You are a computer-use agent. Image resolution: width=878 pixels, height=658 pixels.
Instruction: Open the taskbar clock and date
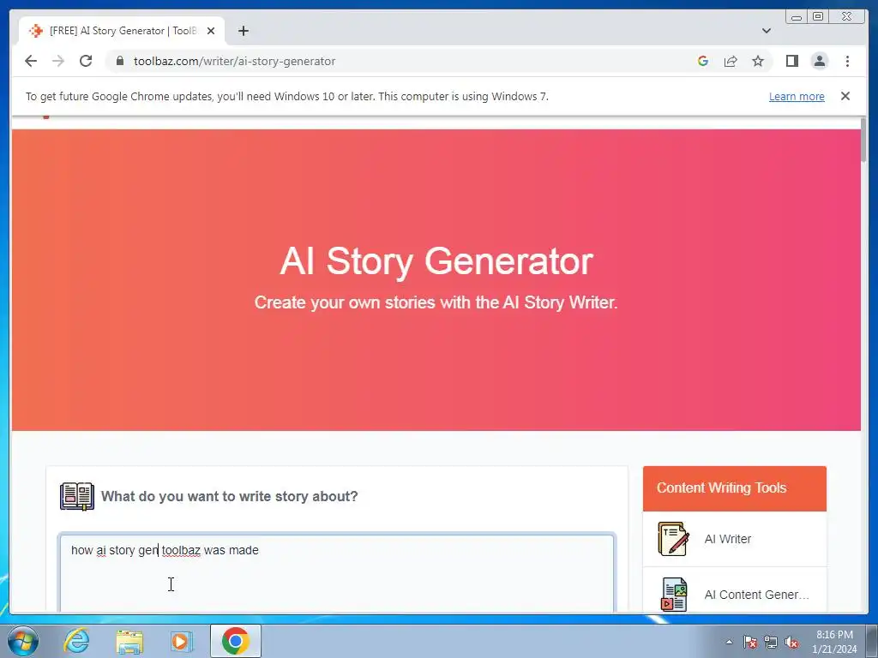[834, 642]
